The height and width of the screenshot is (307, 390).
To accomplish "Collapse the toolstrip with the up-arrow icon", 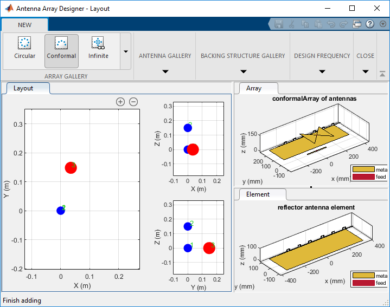I will click(382, 74).
